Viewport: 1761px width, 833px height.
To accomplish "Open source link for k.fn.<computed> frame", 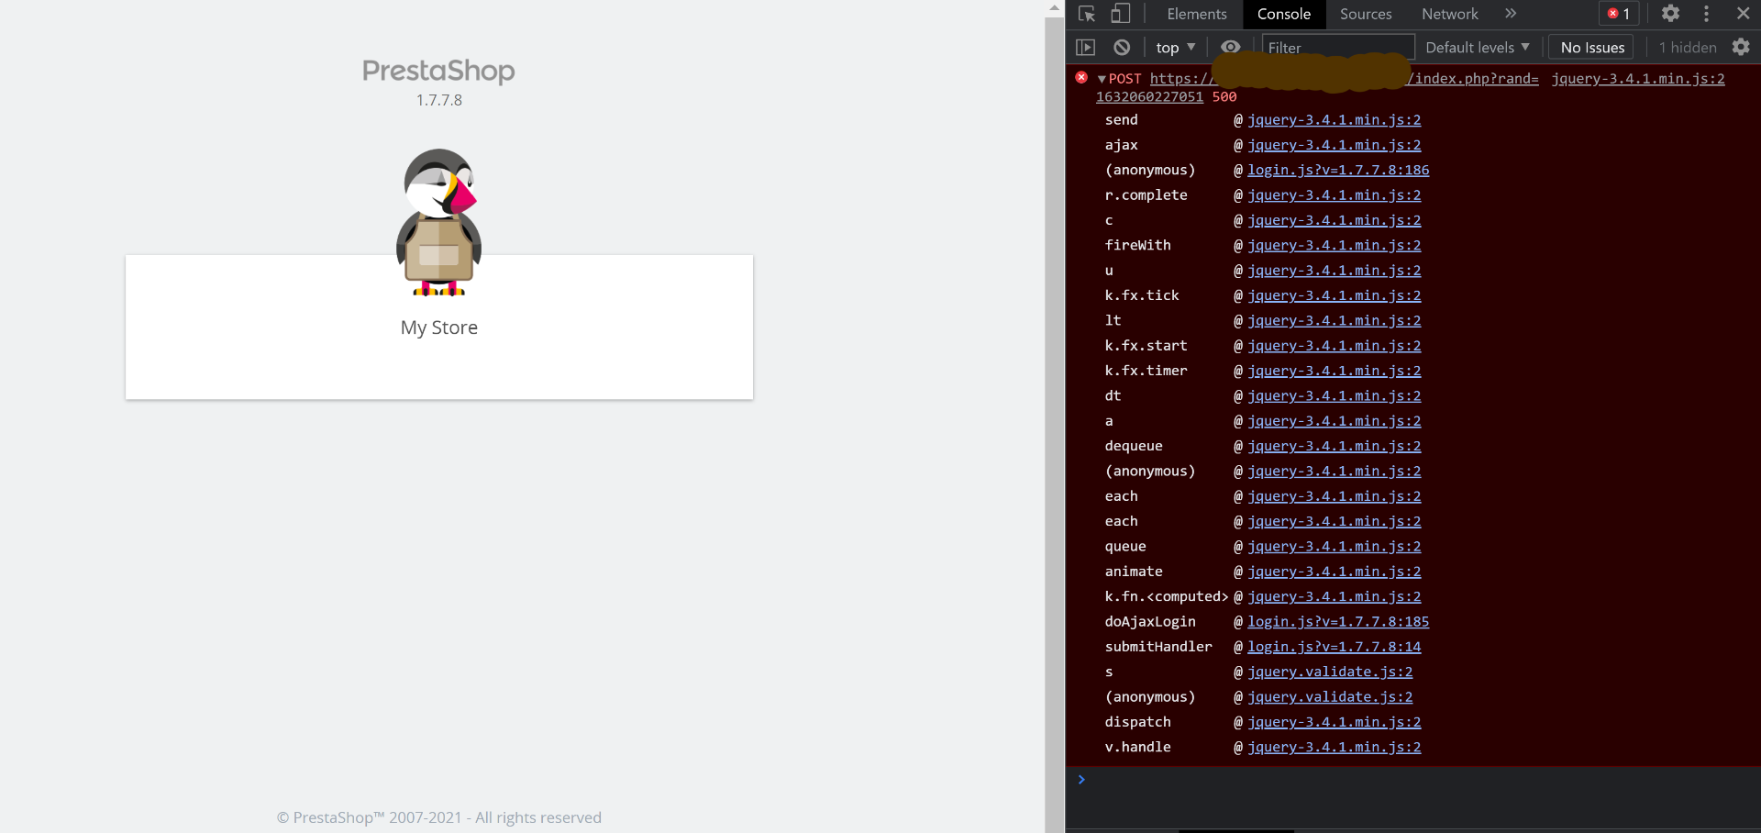I will coord(1334,596).
